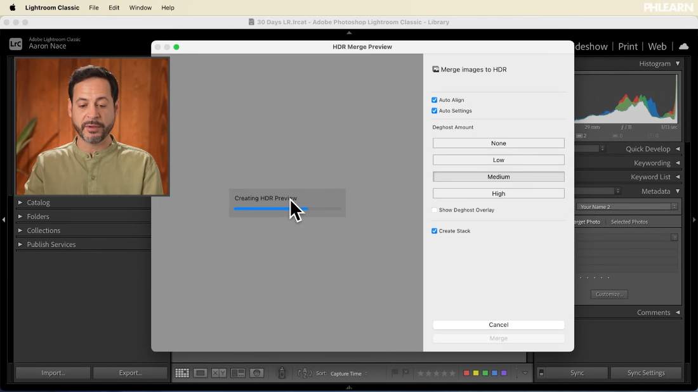The image size is (698, 392).
Task: Click the Import button
Action: click(x=53, y=373)
